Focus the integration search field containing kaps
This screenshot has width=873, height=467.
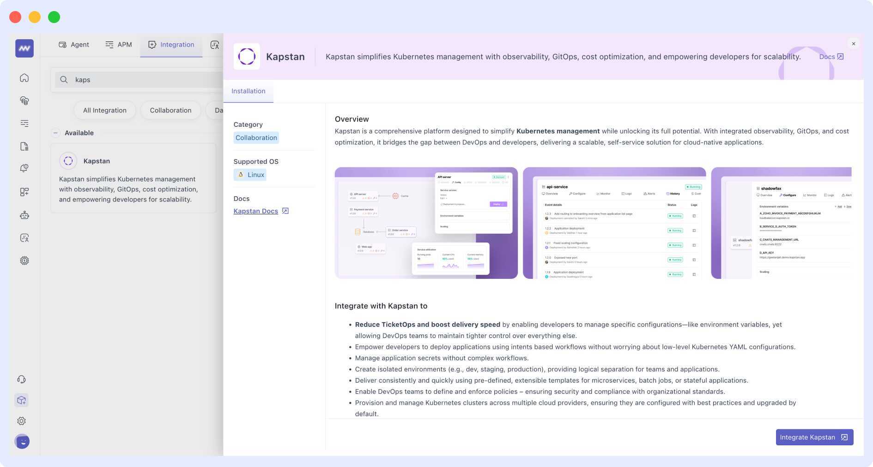[x=139, y=80]
